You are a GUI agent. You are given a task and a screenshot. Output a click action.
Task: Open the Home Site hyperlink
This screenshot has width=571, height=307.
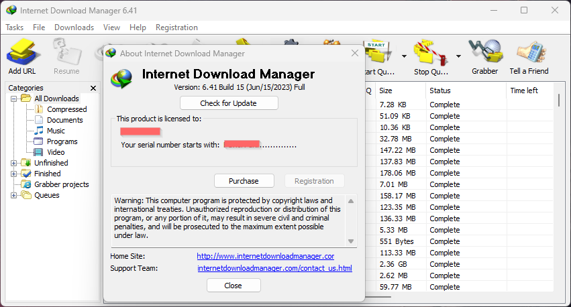(x=266, y=256)
